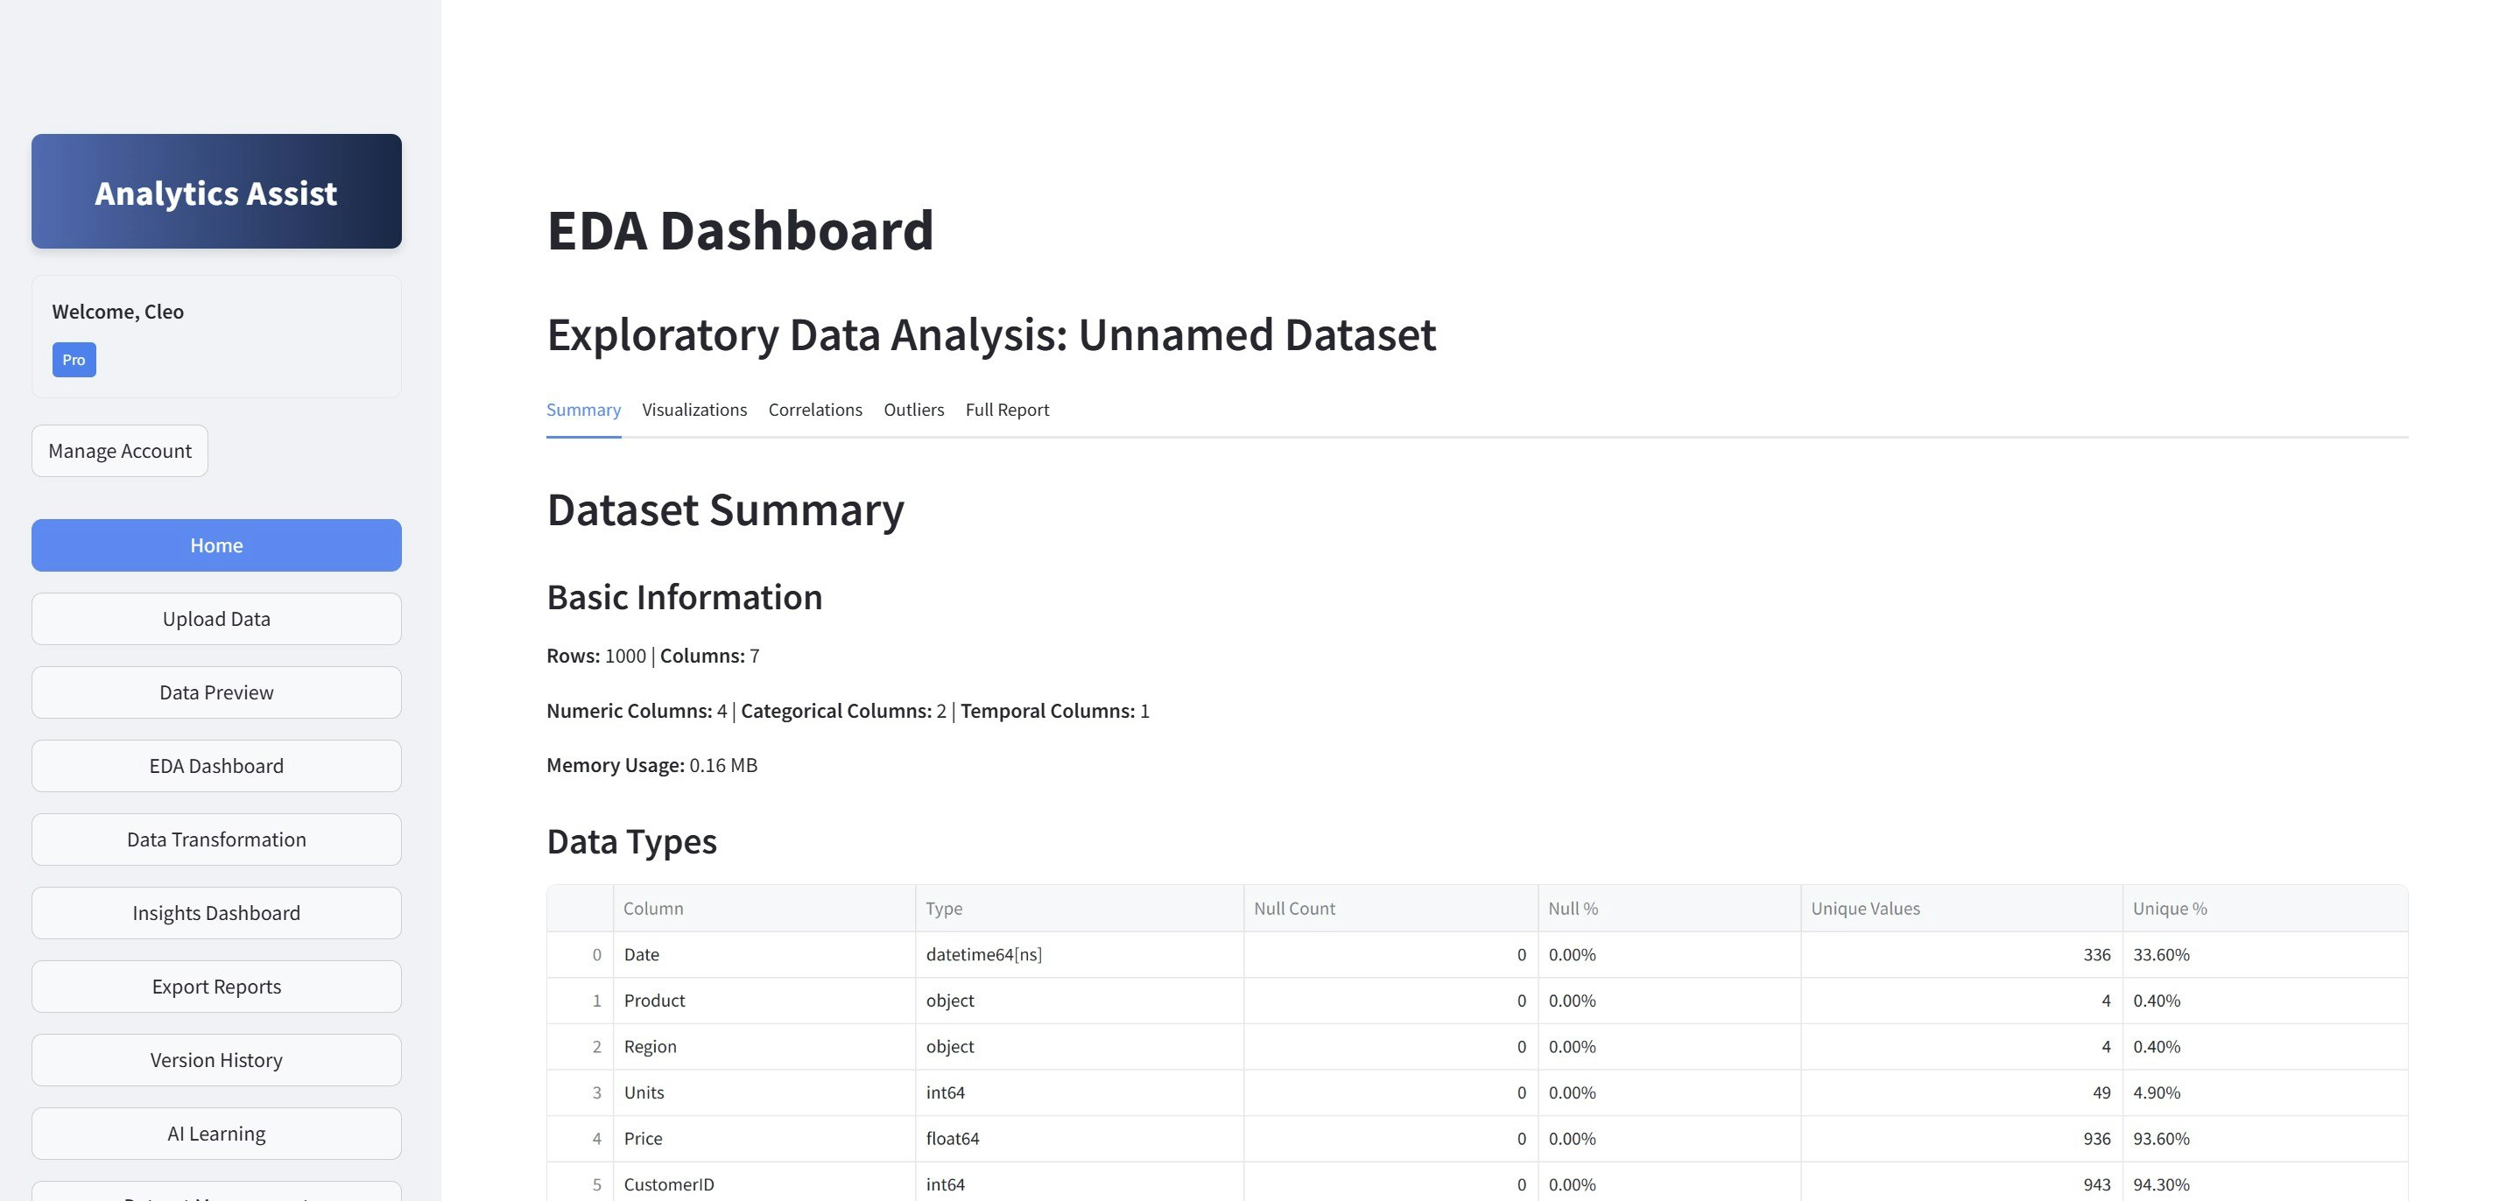The image size is (2520, 1201).
Task: Open Export Reports section
Action: coord(216,986)
